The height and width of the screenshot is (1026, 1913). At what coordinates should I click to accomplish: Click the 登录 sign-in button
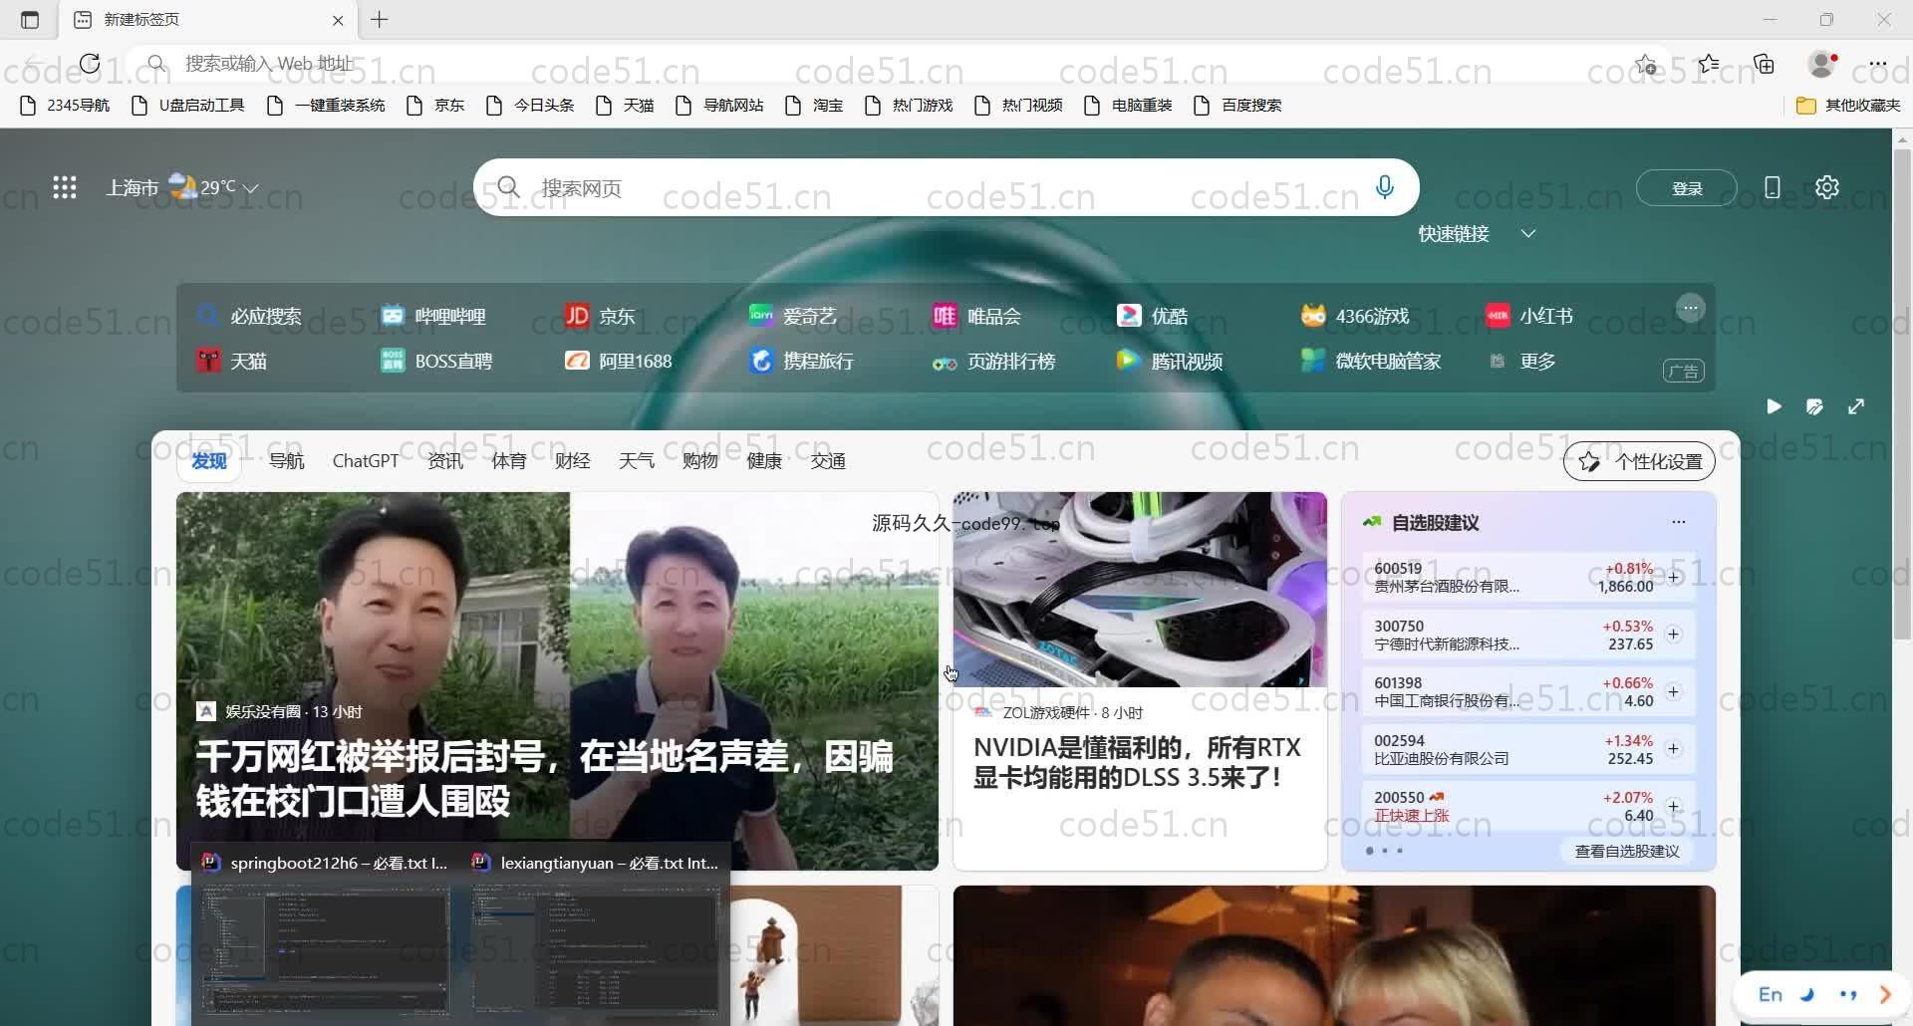coord(1687,188)
